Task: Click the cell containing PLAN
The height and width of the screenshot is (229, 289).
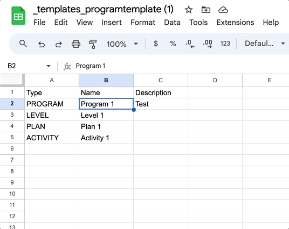Action: 52,126
